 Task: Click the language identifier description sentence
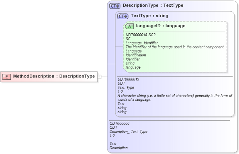point(175,47)
